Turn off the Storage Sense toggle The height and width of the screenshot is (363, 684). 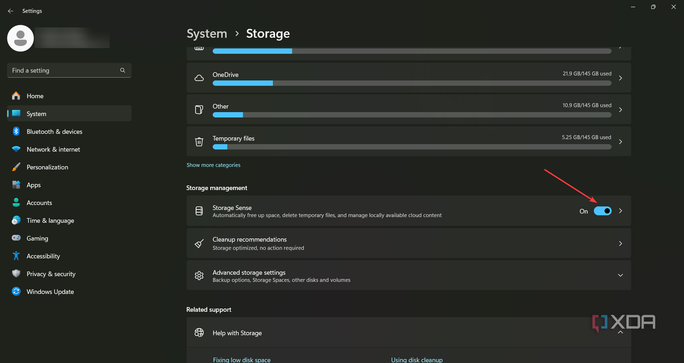pos(602,211)
